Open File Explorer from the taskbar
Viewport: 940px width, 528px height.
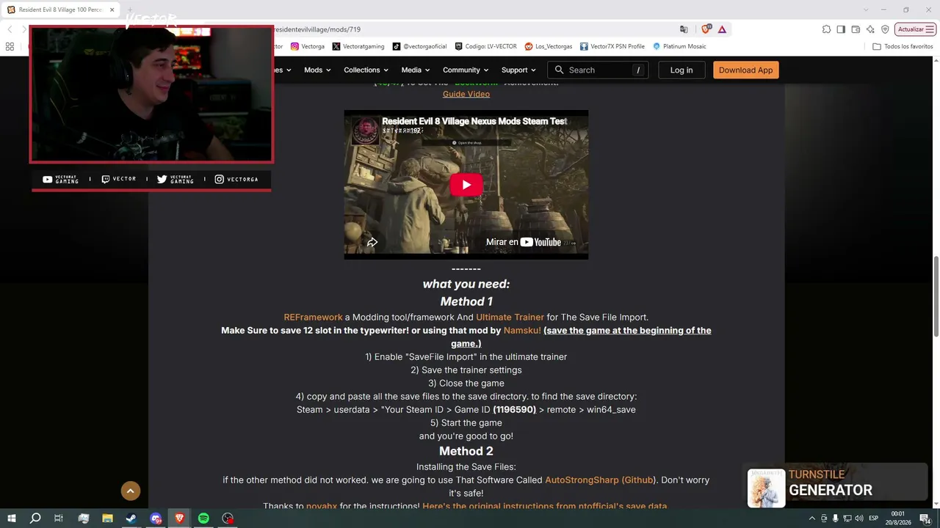pyautogui.click(x=107, y=518)
